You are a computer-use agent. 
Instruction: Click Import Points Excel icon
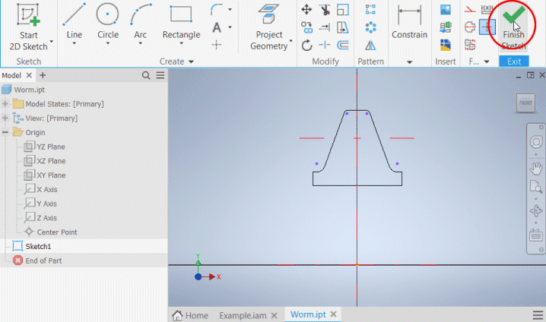coord(446,27)
